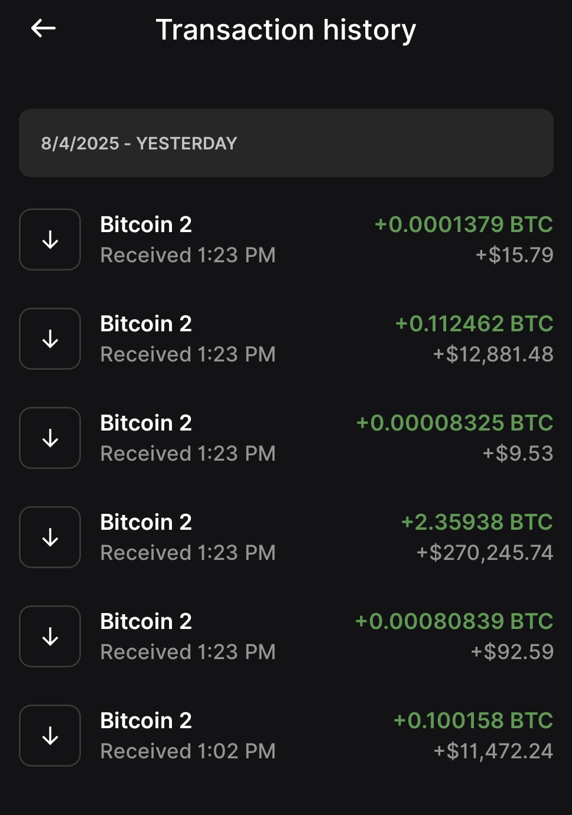
Task: View the +$9.53 transaction value
Action: coord(518,454)
